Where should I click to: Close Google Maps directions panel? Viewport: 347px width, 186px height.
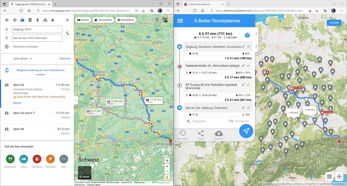pyautogui.click(x=67, y=20)
